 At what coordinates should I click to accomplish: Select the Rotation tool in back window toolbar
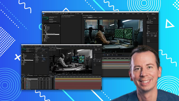point(53,14)
